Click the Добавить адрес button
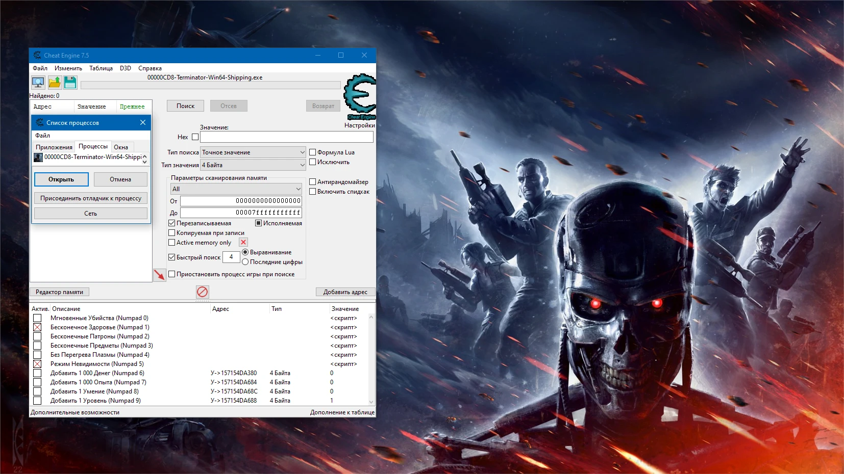This screenshot has height=474, width=844. (346, 292)
